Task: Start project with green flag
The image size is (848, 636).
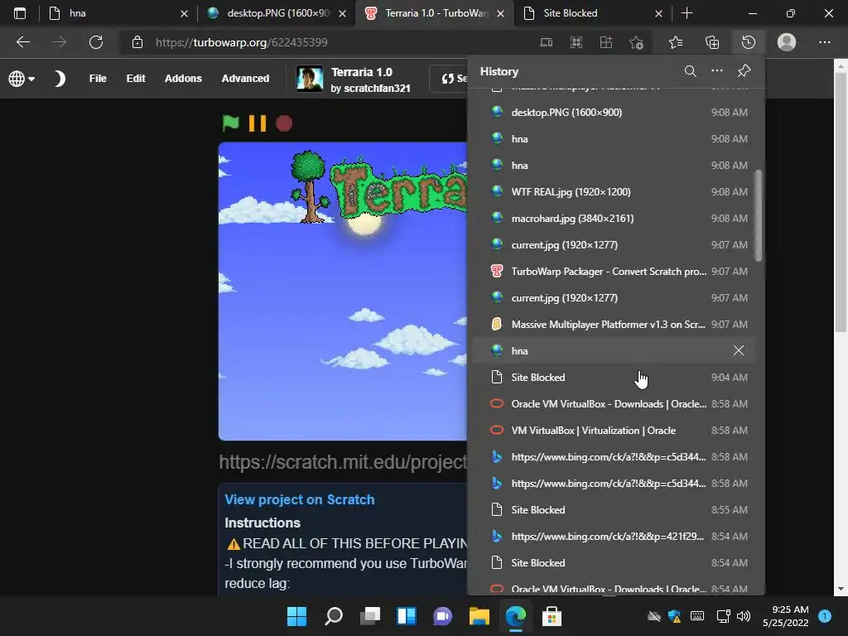Action: (230, 123)
